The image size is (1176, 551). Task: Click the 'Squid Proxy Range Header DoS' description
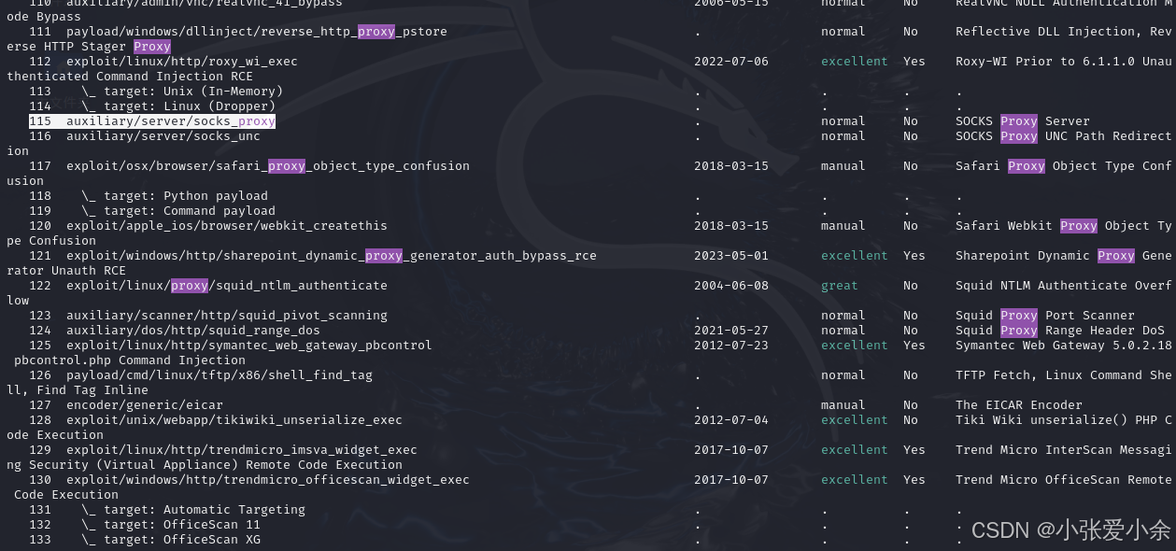tap(1060, 331)
